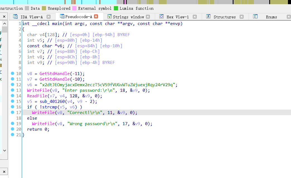This screenshot has height=178, width=291.
Task: Toggle breakpoint dot on line 19
Action: (x=12, y=123)
